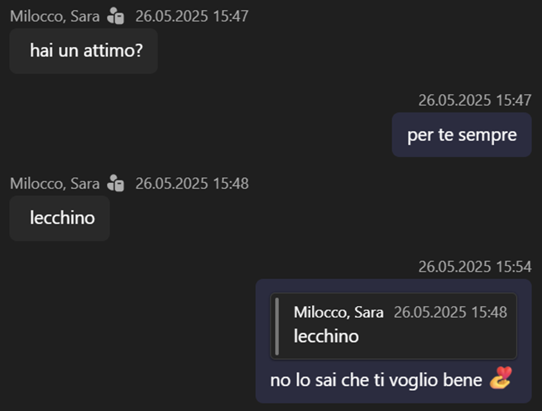Screen dimensions: 542x411
Task: Click the contact icon beside Sara's 15:47 header
Action: 116,16
